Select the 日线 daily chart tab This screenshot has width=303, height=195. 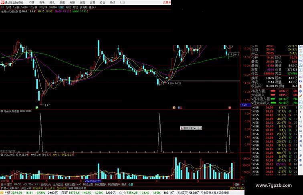[x=61, y=7]
